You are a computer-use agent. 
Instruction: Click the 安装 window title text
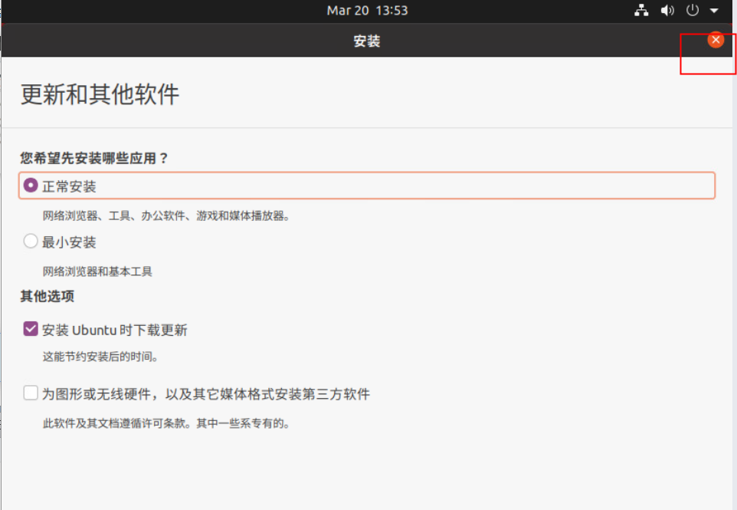click(367, 41)
